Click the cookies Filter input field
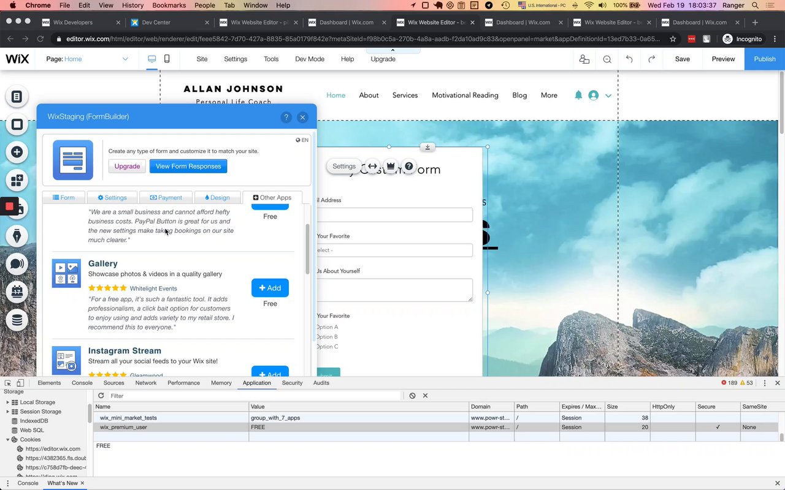Screen dimensions: 785x490 point(255,396)
